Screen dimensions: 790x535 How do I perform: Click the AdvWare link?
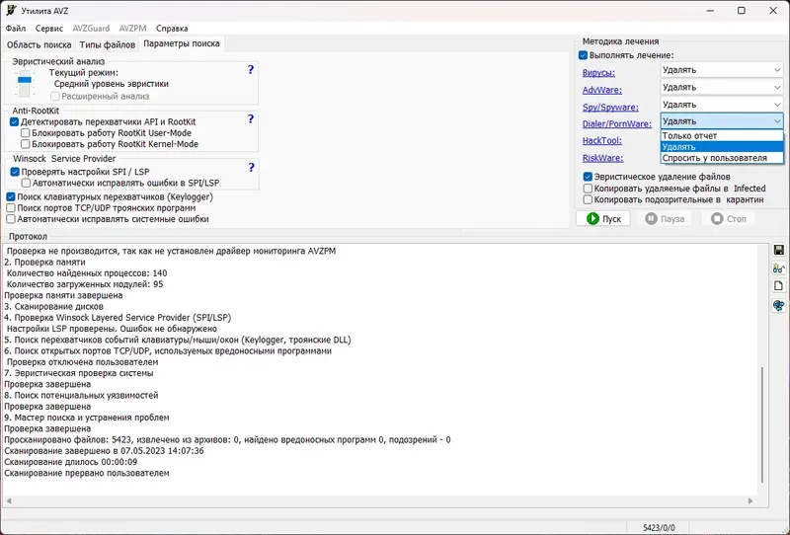pos(602,90)
